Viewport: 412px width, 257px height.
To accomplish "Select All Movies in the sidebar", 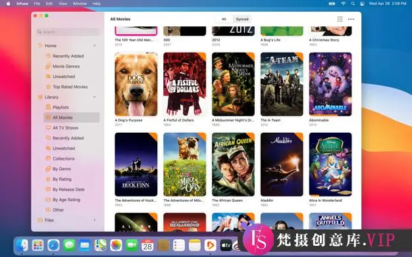I will (x=72, y=118).
